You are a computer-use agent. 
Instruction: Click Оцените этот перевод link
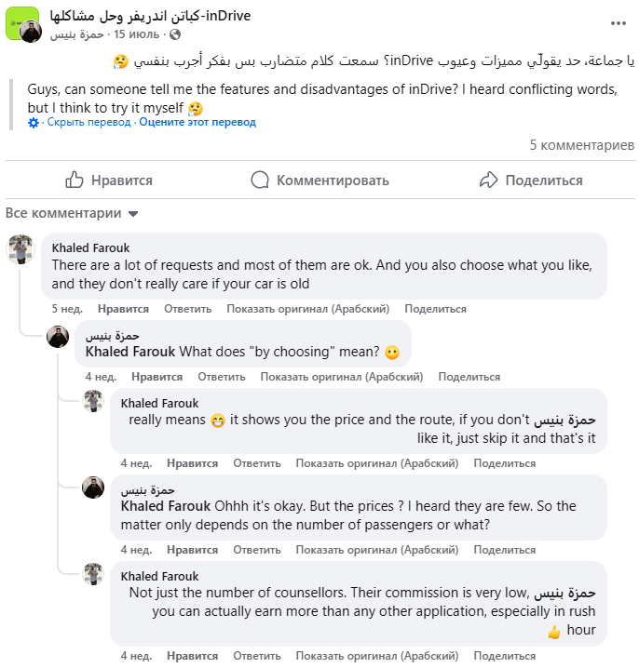point(197,122)
